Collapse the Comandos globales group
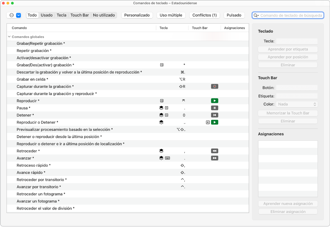 9,37
